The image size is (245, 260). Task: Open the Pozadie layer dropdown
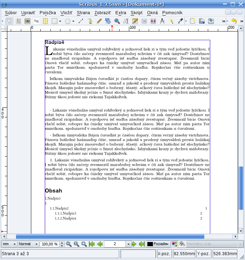coord(158,244)
